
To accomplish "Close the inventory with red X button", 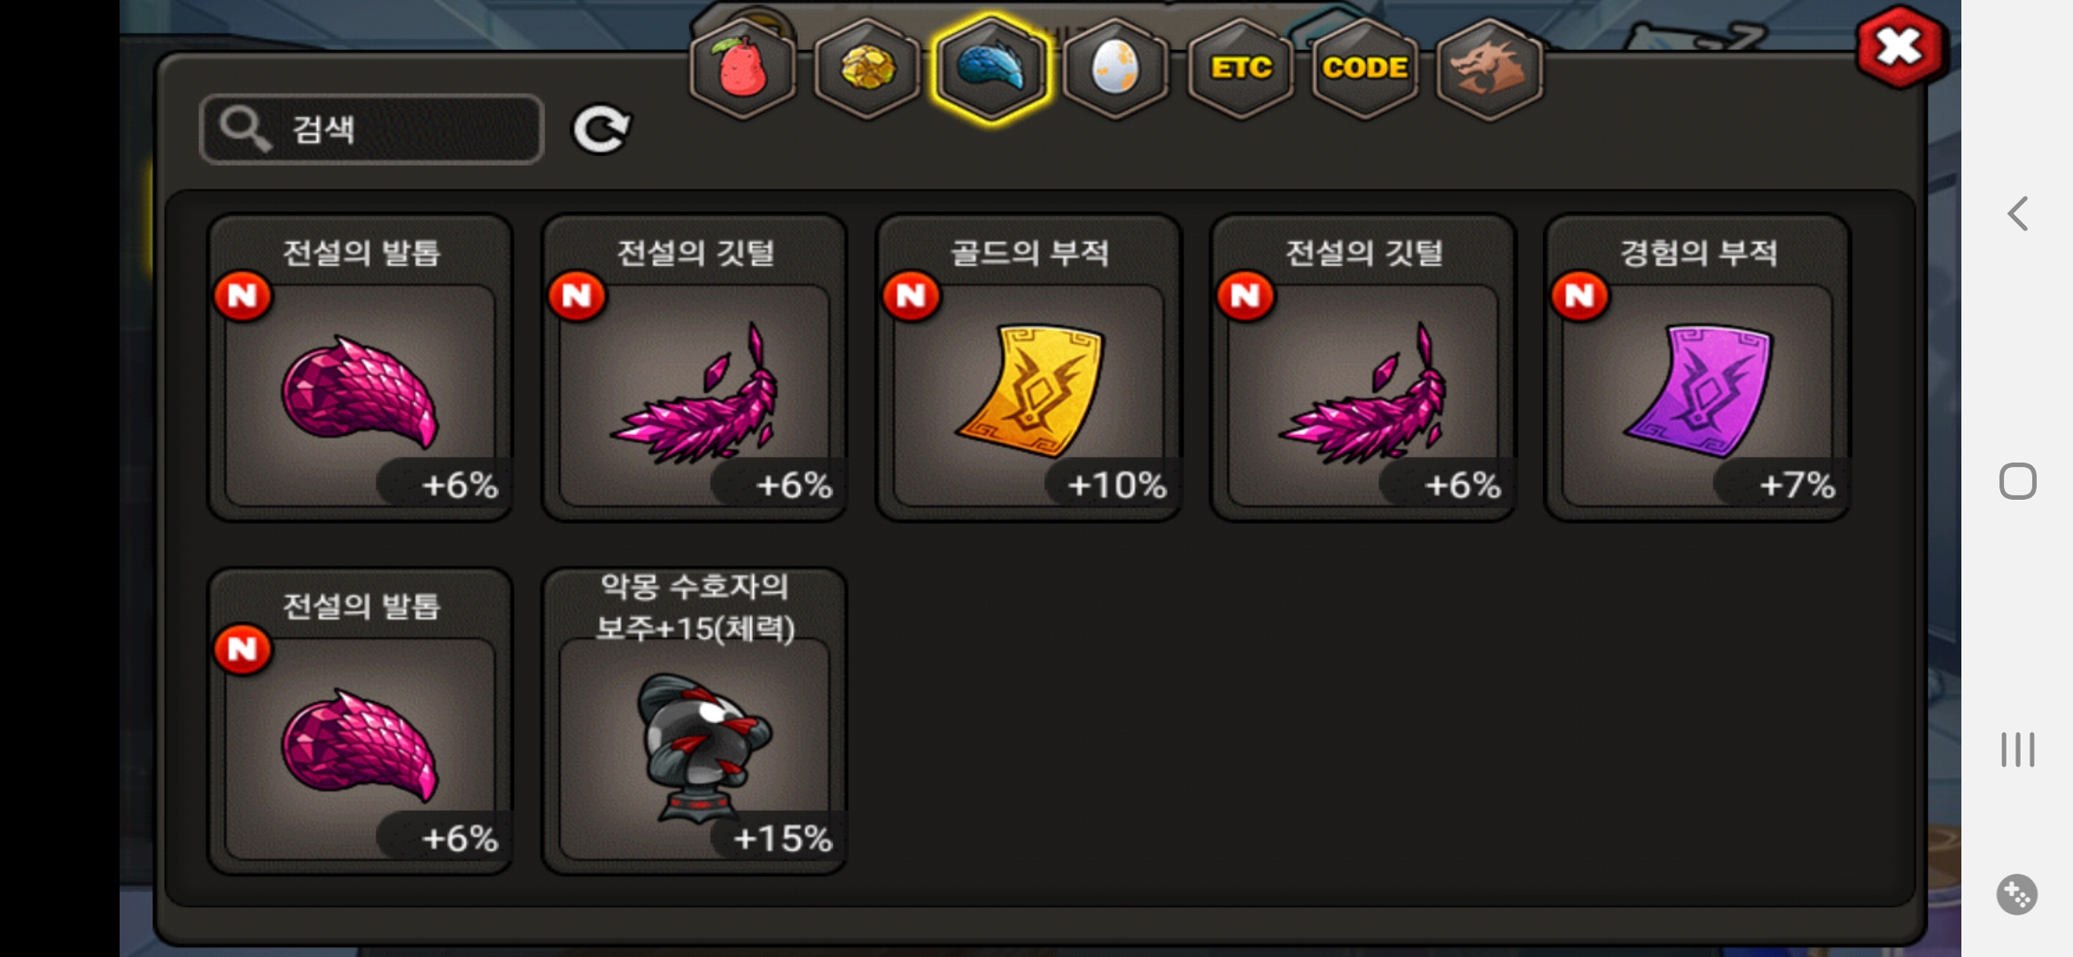I will (x=1900, y=48).
